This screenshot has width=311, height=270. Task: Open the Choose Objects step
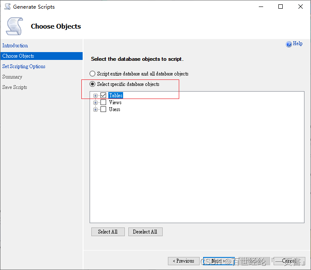[41, 56]
